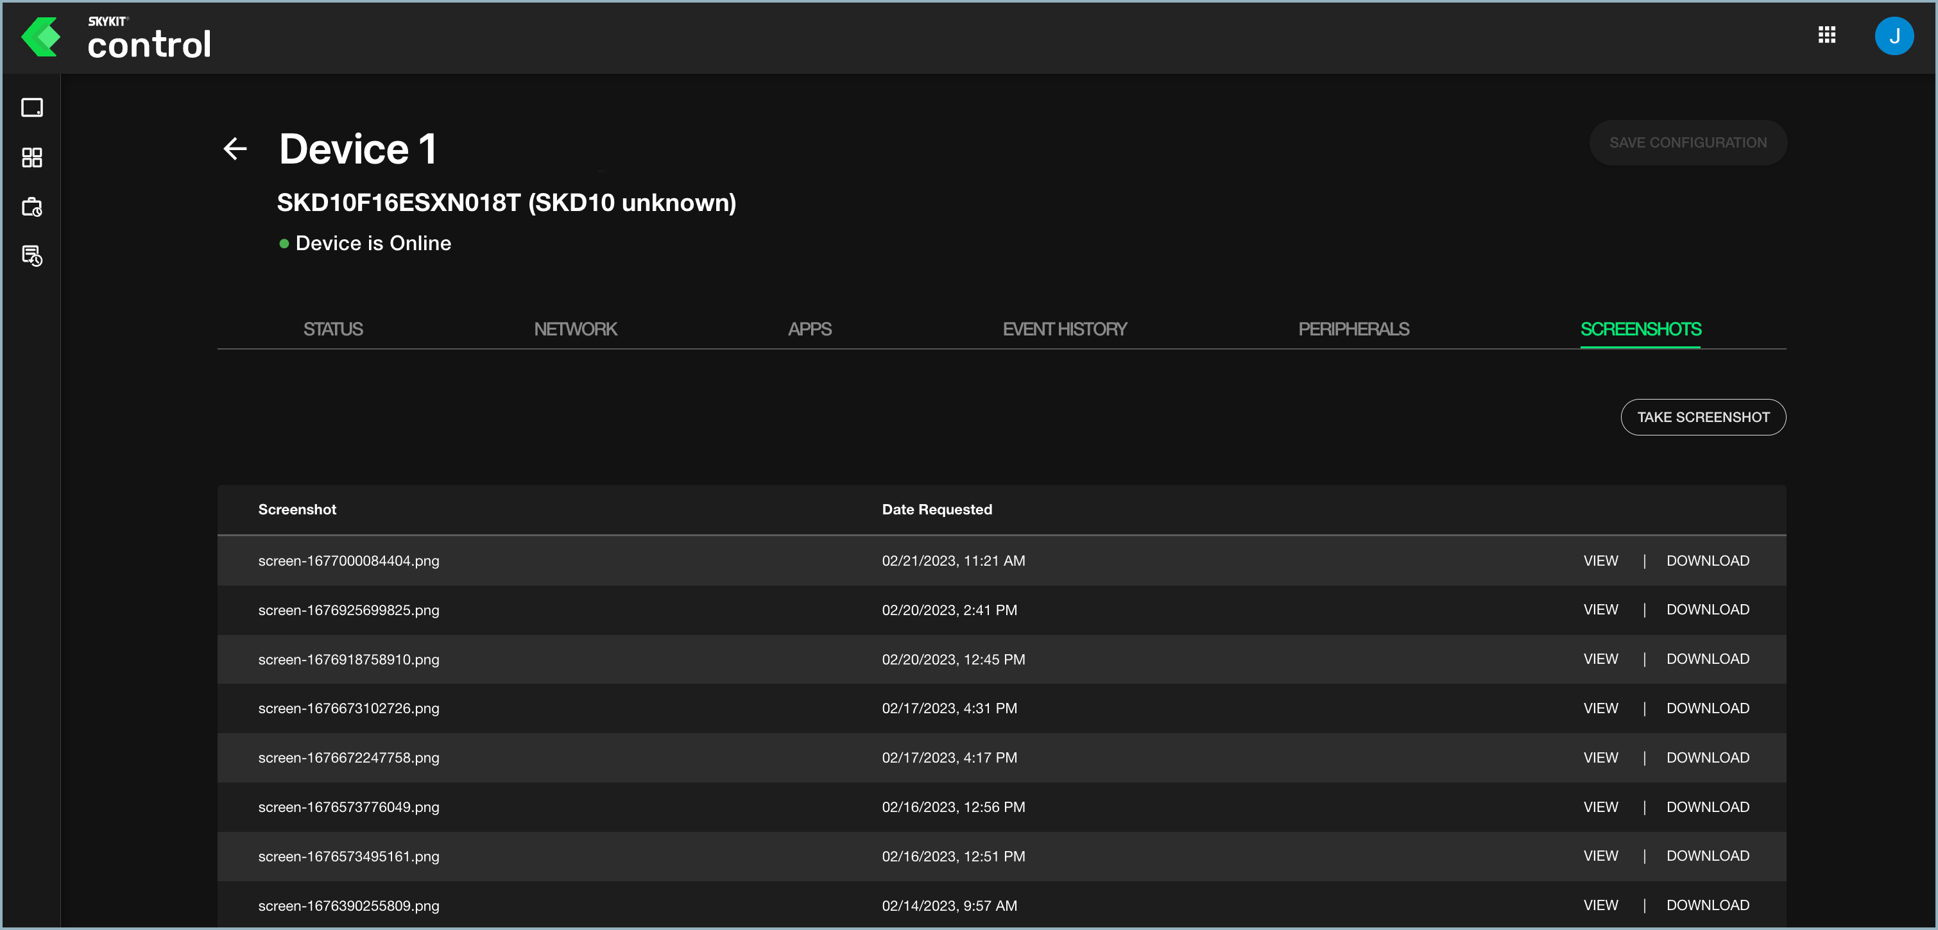
Task: Open the J user avatar menu
Action: pyautogui.click(x=1894, y=35)
